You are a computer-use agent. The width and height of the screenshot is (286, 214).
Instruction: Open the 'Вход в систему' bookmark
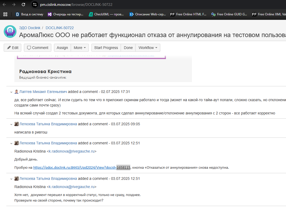click(30, 14)
